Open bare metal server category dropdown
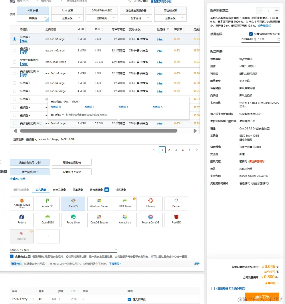The height and width of the screenshot is (304, 285). tap(136, 18)
